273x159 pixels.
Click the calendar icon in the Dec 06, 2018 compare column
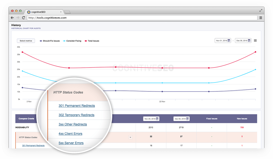pyautogui.click(x=187, y=119)
